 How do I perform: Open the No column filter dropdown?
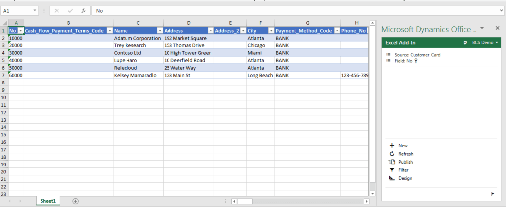(x=20, y=31)
